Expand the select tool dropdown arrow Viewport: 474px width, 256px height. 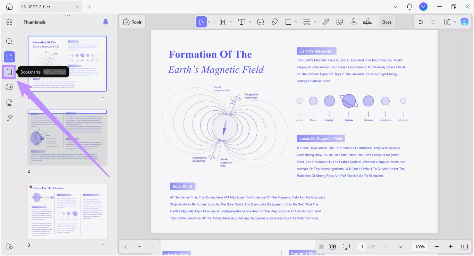209,22
